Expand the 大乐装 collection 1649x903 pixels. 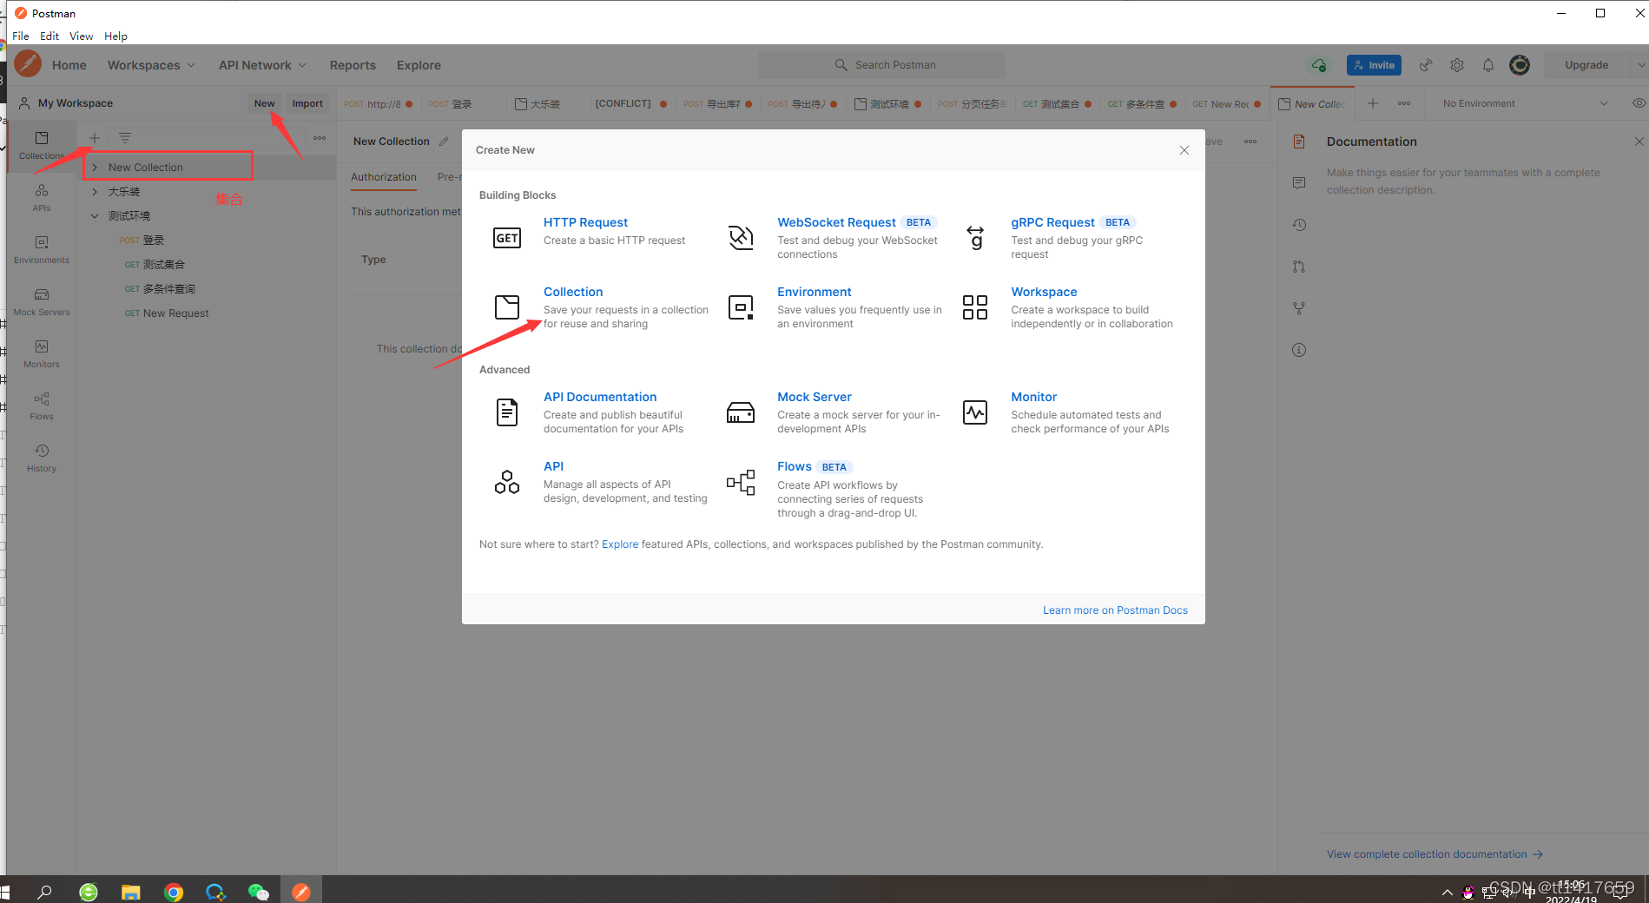96,192
